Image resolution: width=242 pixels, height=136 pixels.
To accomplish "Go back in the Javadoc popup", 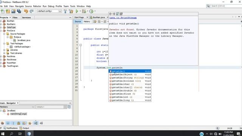I will (x=110, y=14).
